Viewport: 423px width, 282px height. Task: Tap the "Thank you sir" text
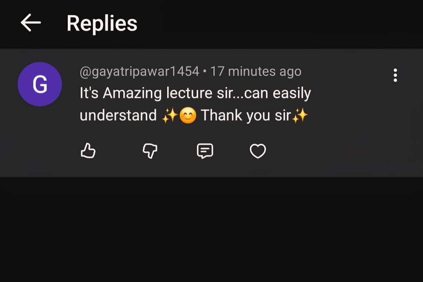tap(246, 116)
